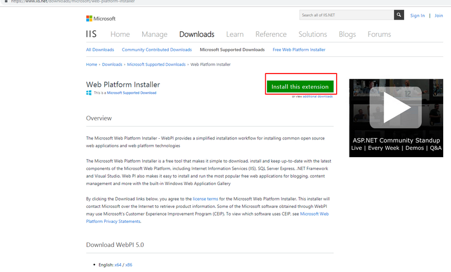Click the Web Platform Installer breadcrumb text
Screen dimensions: 451x272
pos(210,65)
